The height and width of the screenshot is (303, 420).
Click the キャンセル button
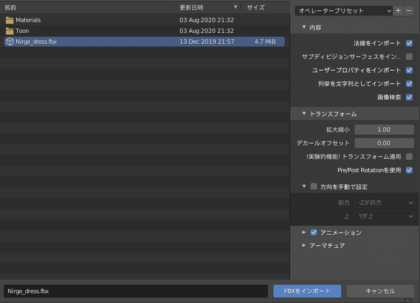[380, 291]
